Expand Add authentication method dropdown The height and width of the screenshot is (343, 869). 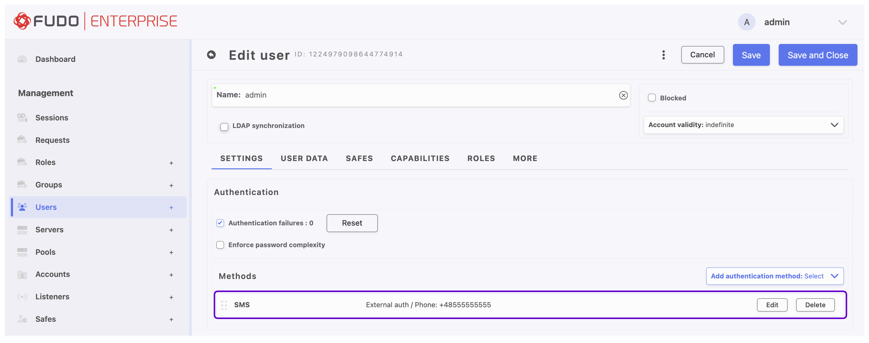[774, 276]
